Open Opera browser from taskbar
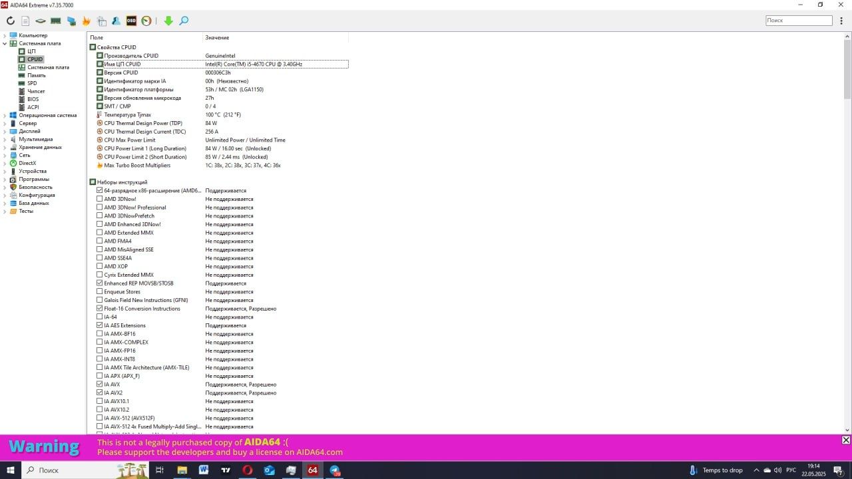Image resolution: width=852 pixels, height=479 pixels. (x=248, y=470)
